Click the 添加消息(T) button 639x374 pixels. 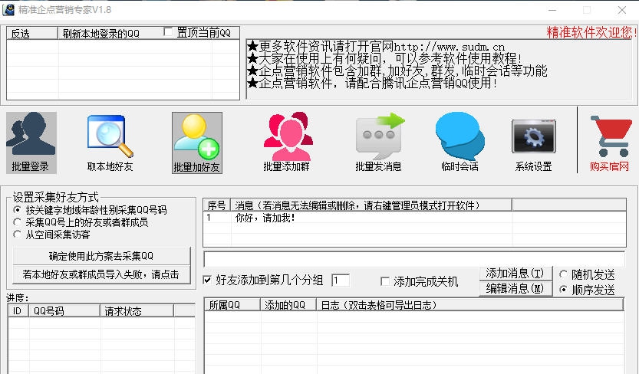515,274
